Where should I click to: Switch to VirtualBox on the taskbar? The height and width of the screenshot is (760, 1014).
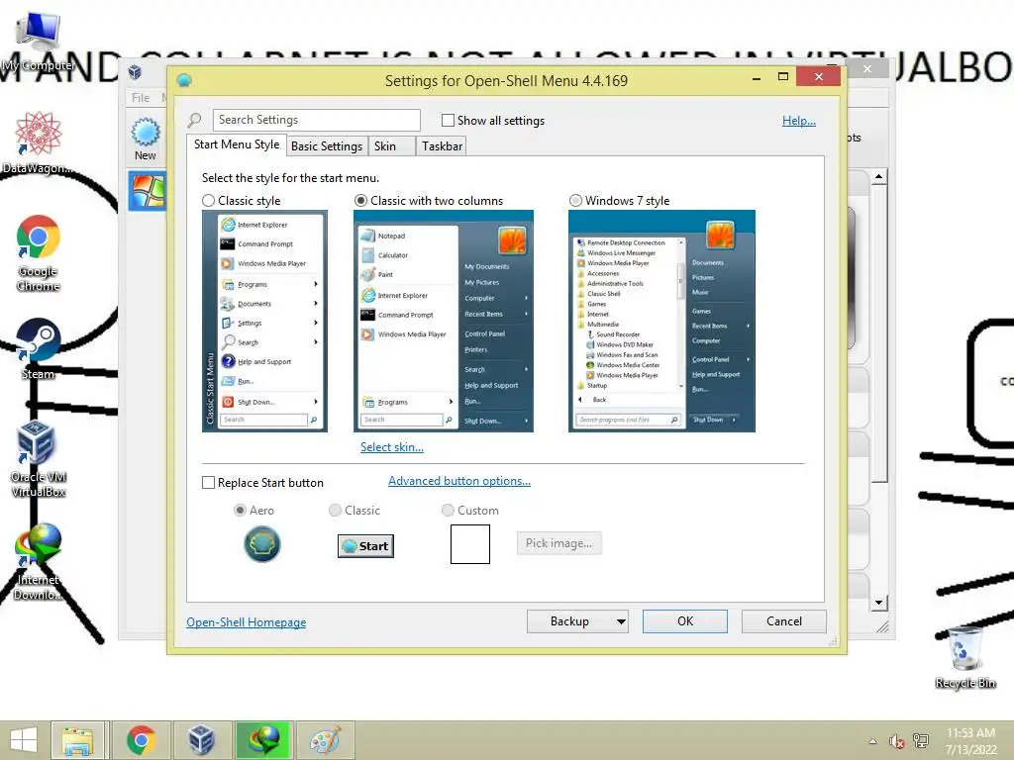point(201,740)
